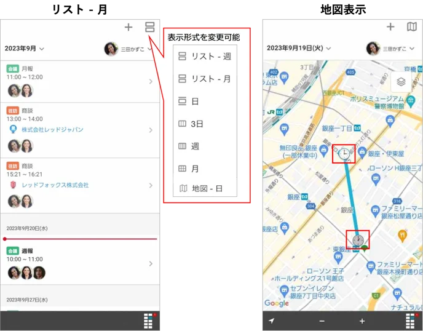Click the 無印良品 銀座 shopping pin
The image size is (423, 331).
[x=323, y=150]
